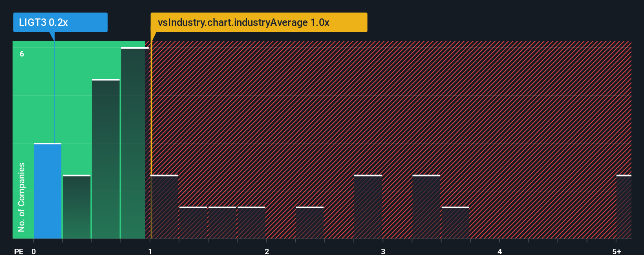
Task: Select the 5+ histogram bar
Action: click(624, 207)
